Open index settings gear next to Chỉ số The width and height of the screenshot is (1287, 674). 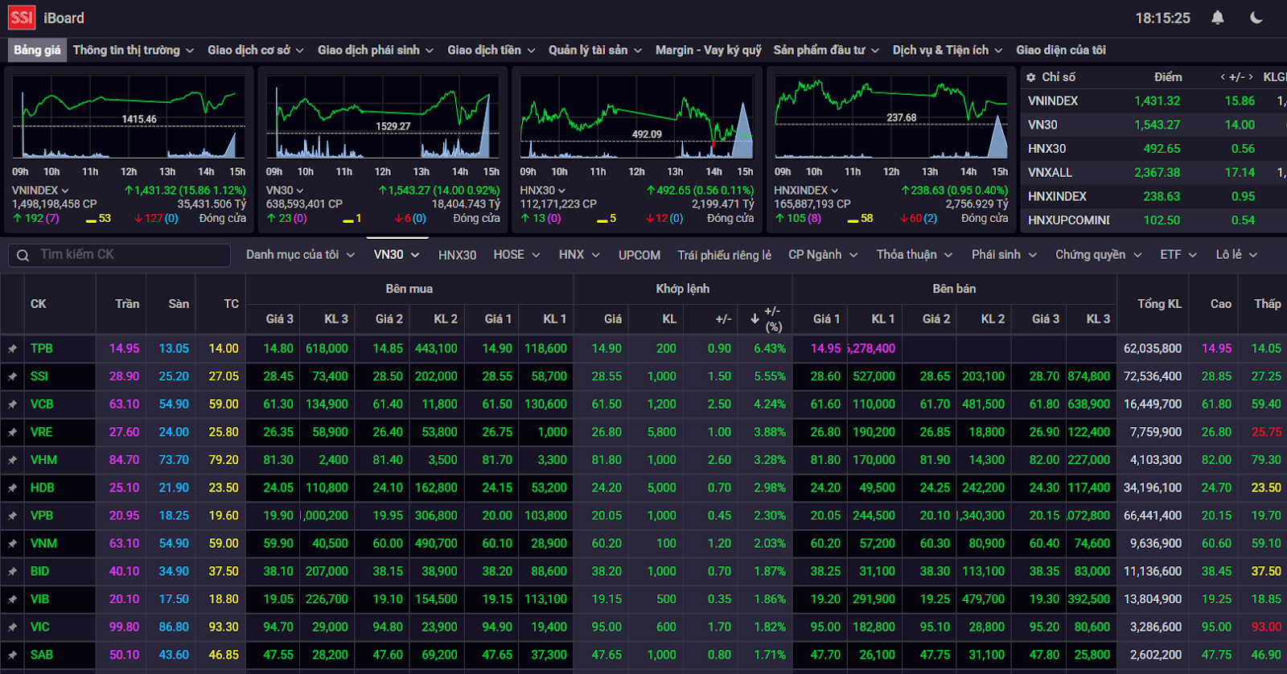1030,77
